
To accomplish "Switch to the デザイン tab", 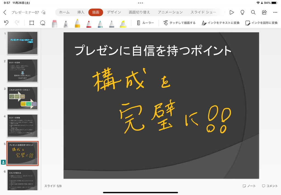I will tap(114, 12).
